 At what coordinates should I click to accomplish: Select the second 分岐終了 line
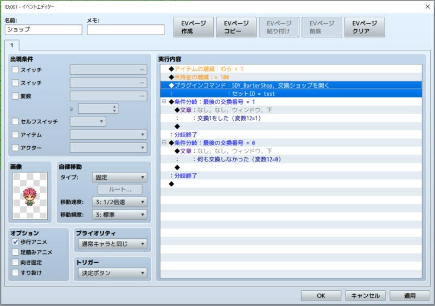(291, 175)
